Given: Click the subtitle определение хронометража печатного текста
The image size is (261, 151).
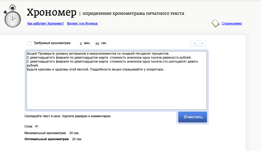Looking at the screenshot, I should click(133, 13).
